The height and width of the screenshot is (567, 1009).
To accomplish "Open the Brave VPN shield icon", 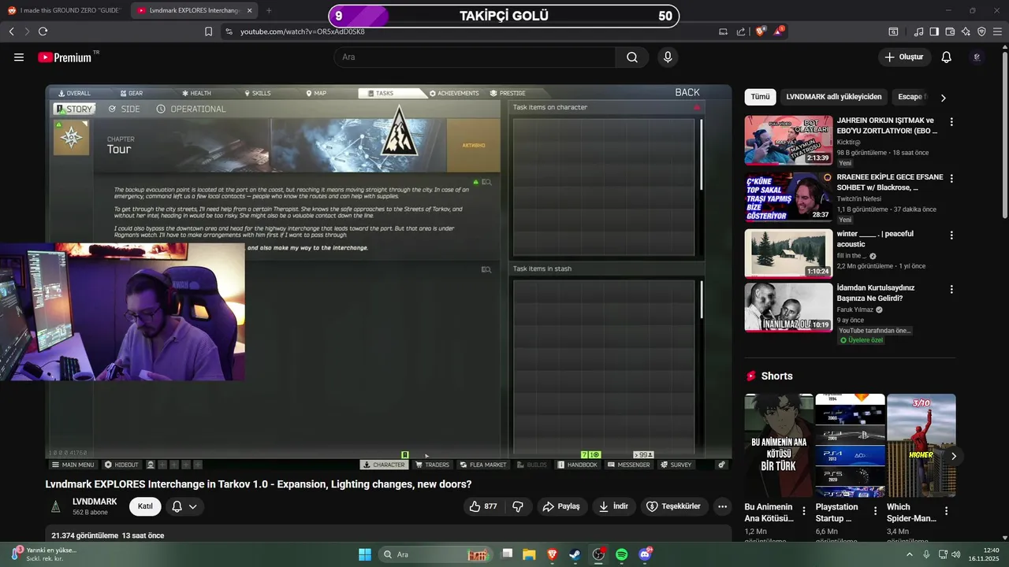I will [x=981, y=31].
